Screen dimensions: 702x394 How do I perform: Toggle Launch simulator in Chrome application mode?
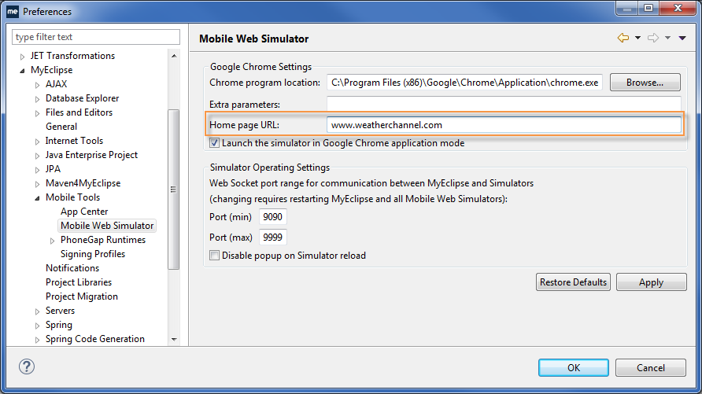pos(214,143)
